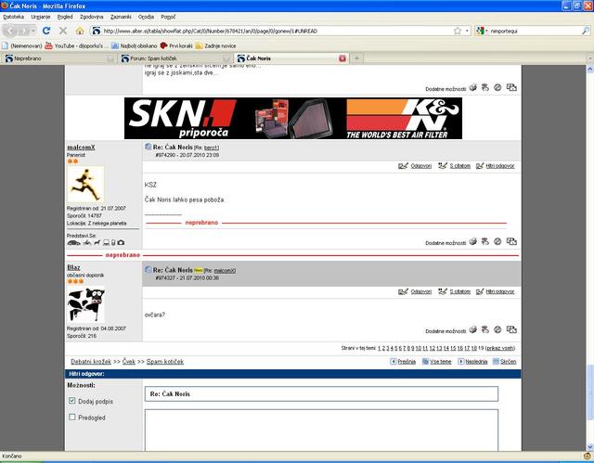Reload the page with the refresh icon
Image resolution: width=594 pixels, height=463 pixels.
pos(46,31)
